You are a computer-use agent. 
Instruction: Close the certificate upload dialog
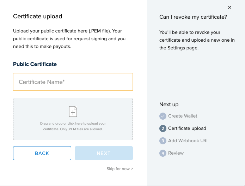tap(229, 7)
